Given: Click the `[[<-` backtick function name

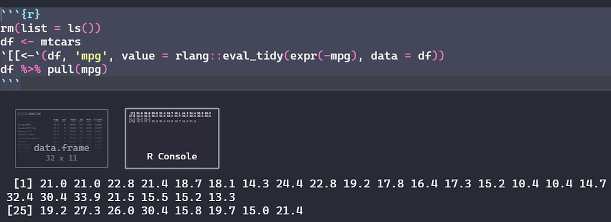Looking at the screenshot, I should coord(21,57).
